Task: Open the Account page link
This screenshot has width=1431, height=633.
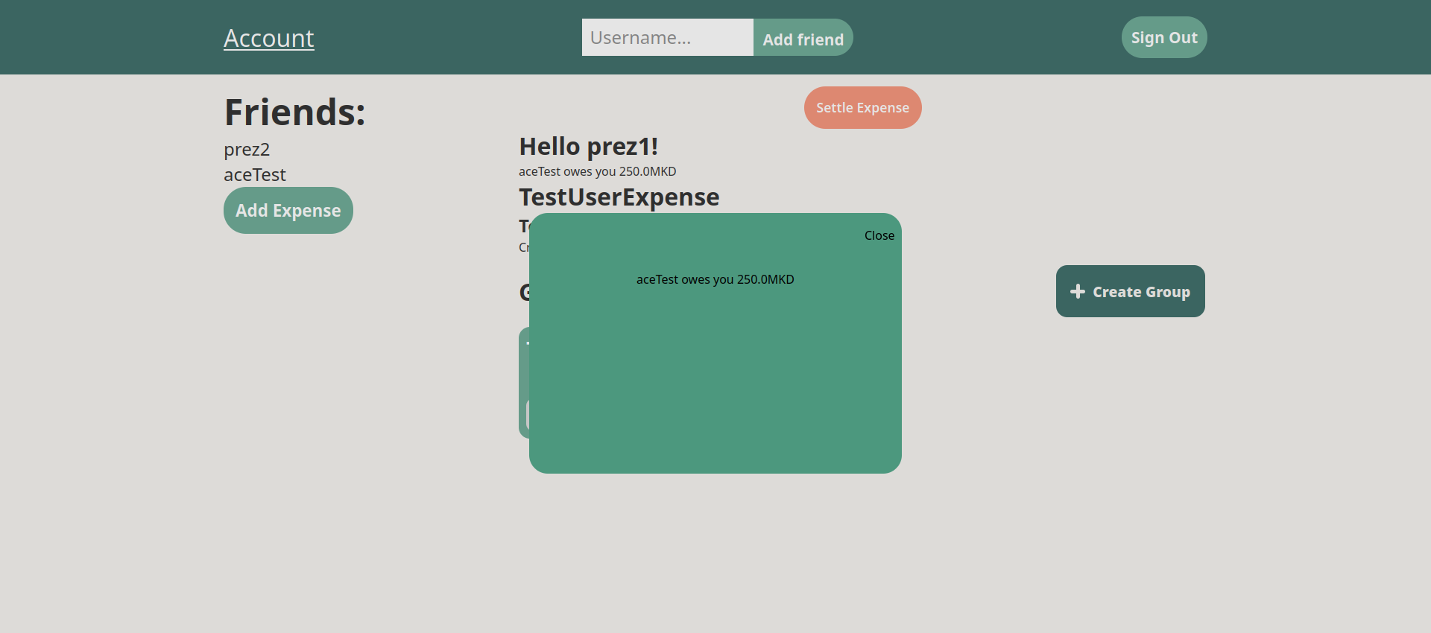Action: tap(268, 38)
